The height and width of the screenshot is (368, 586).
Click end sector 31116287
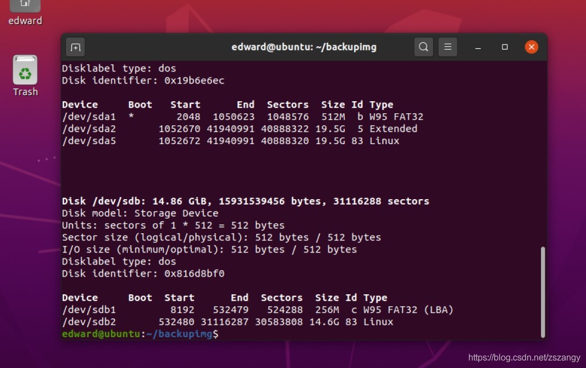[225, 322]
